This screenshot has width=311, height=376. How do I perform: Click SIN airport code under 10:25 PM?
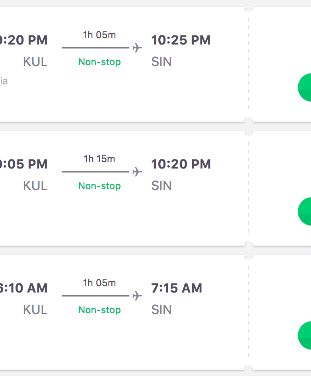pos(161,62)
